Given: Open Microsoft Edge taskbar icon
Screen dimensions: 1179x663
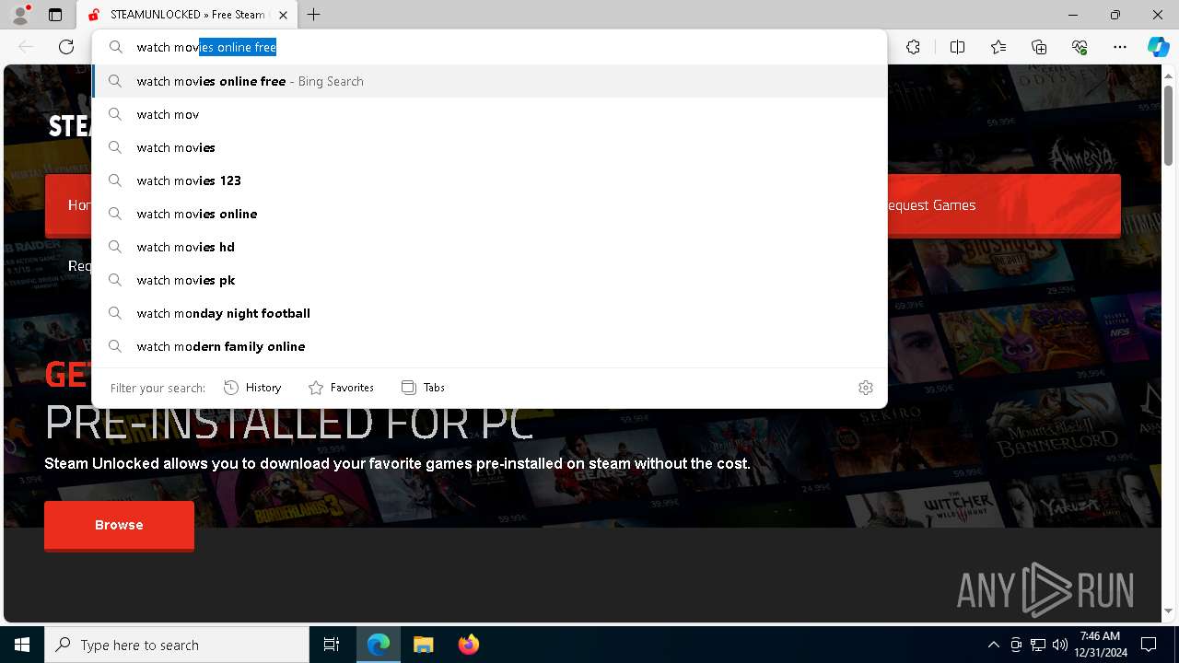Looking at the screenshot, I should pos(379,645).
